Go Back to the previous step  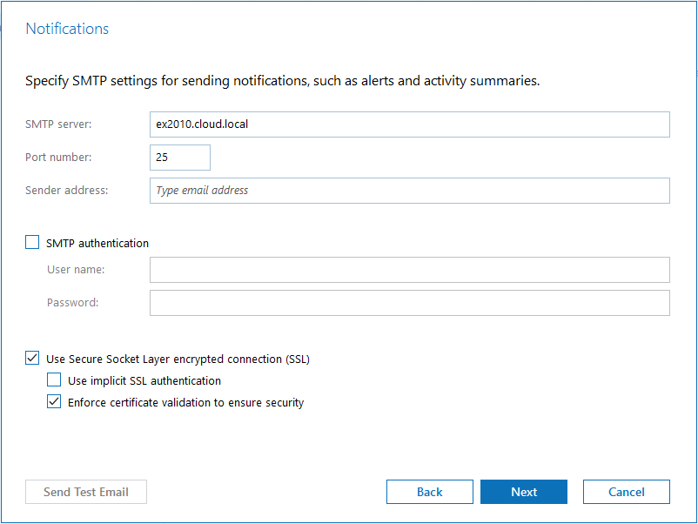430,492
